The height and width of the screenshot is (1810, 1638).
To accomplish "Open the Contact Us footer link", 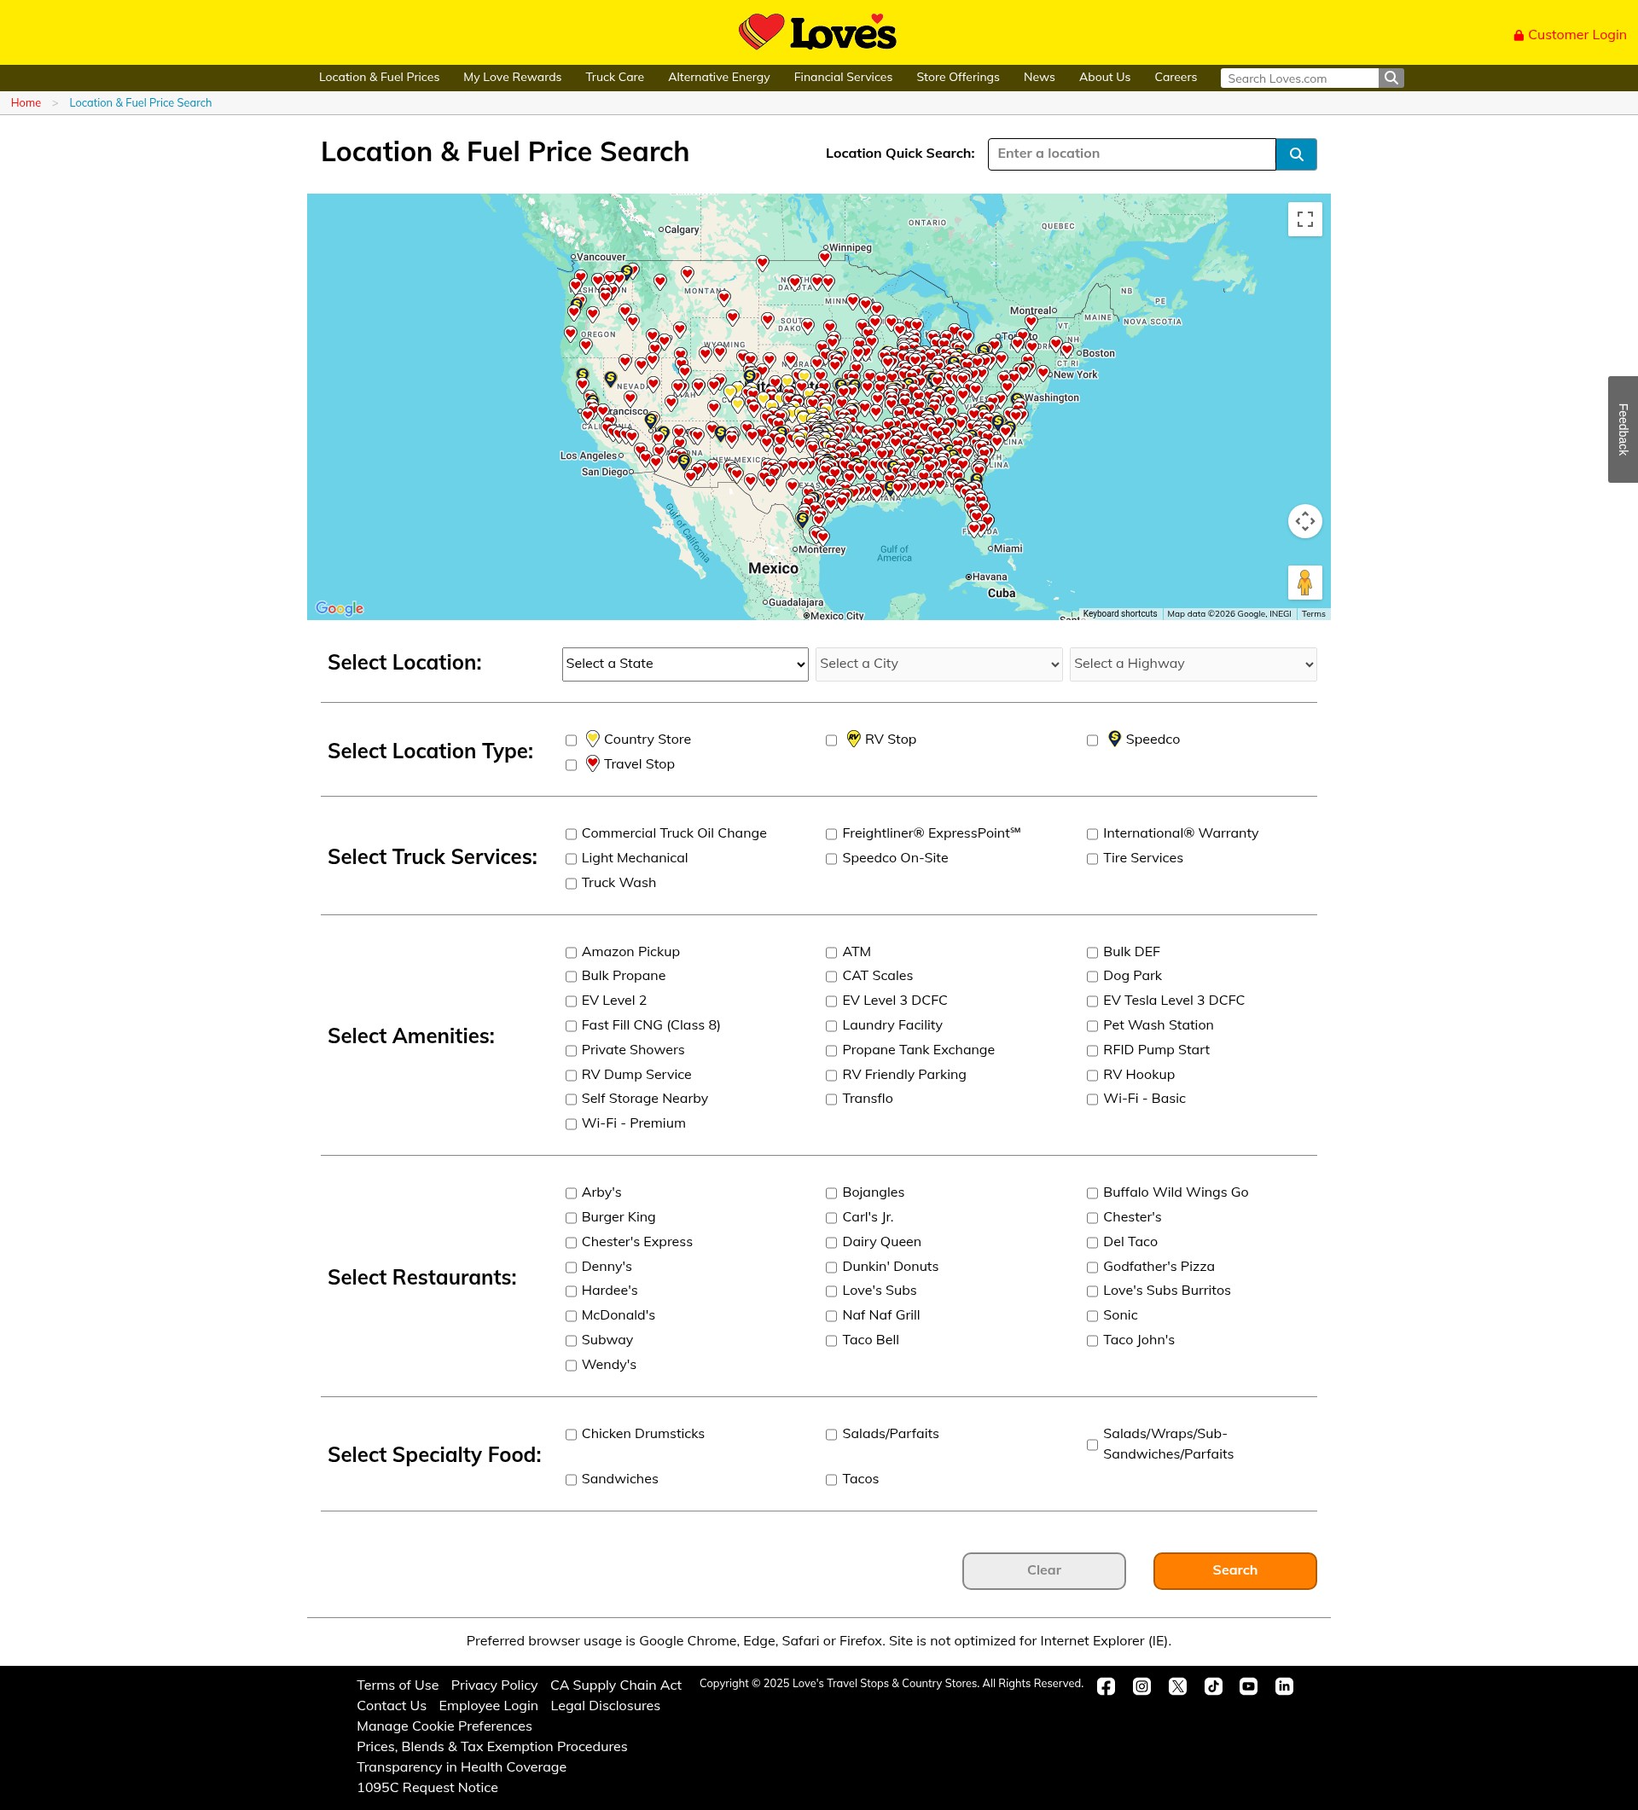I will pos(392,1706).
